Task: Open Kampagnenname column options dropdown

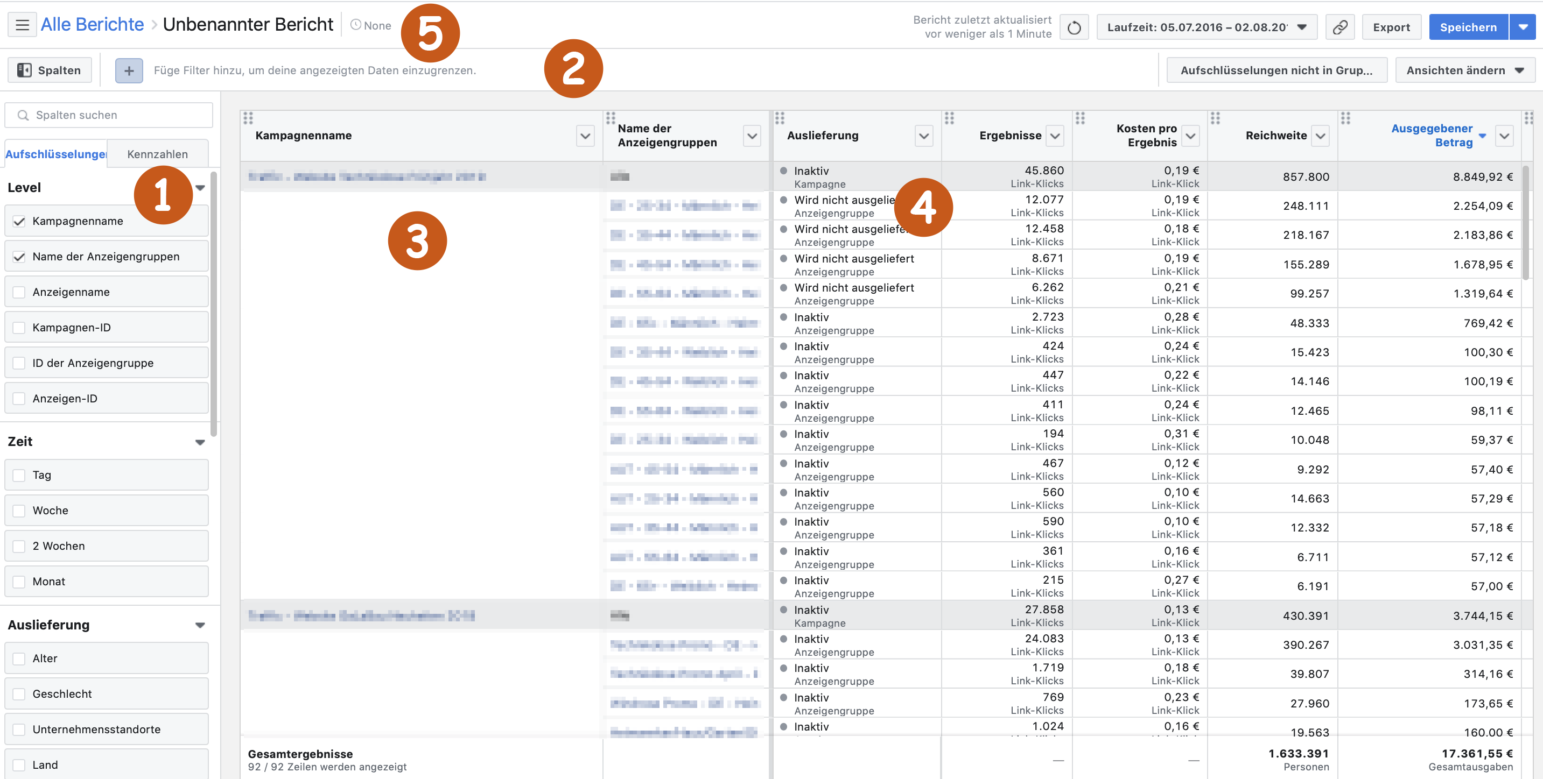Action: [585, 136]
